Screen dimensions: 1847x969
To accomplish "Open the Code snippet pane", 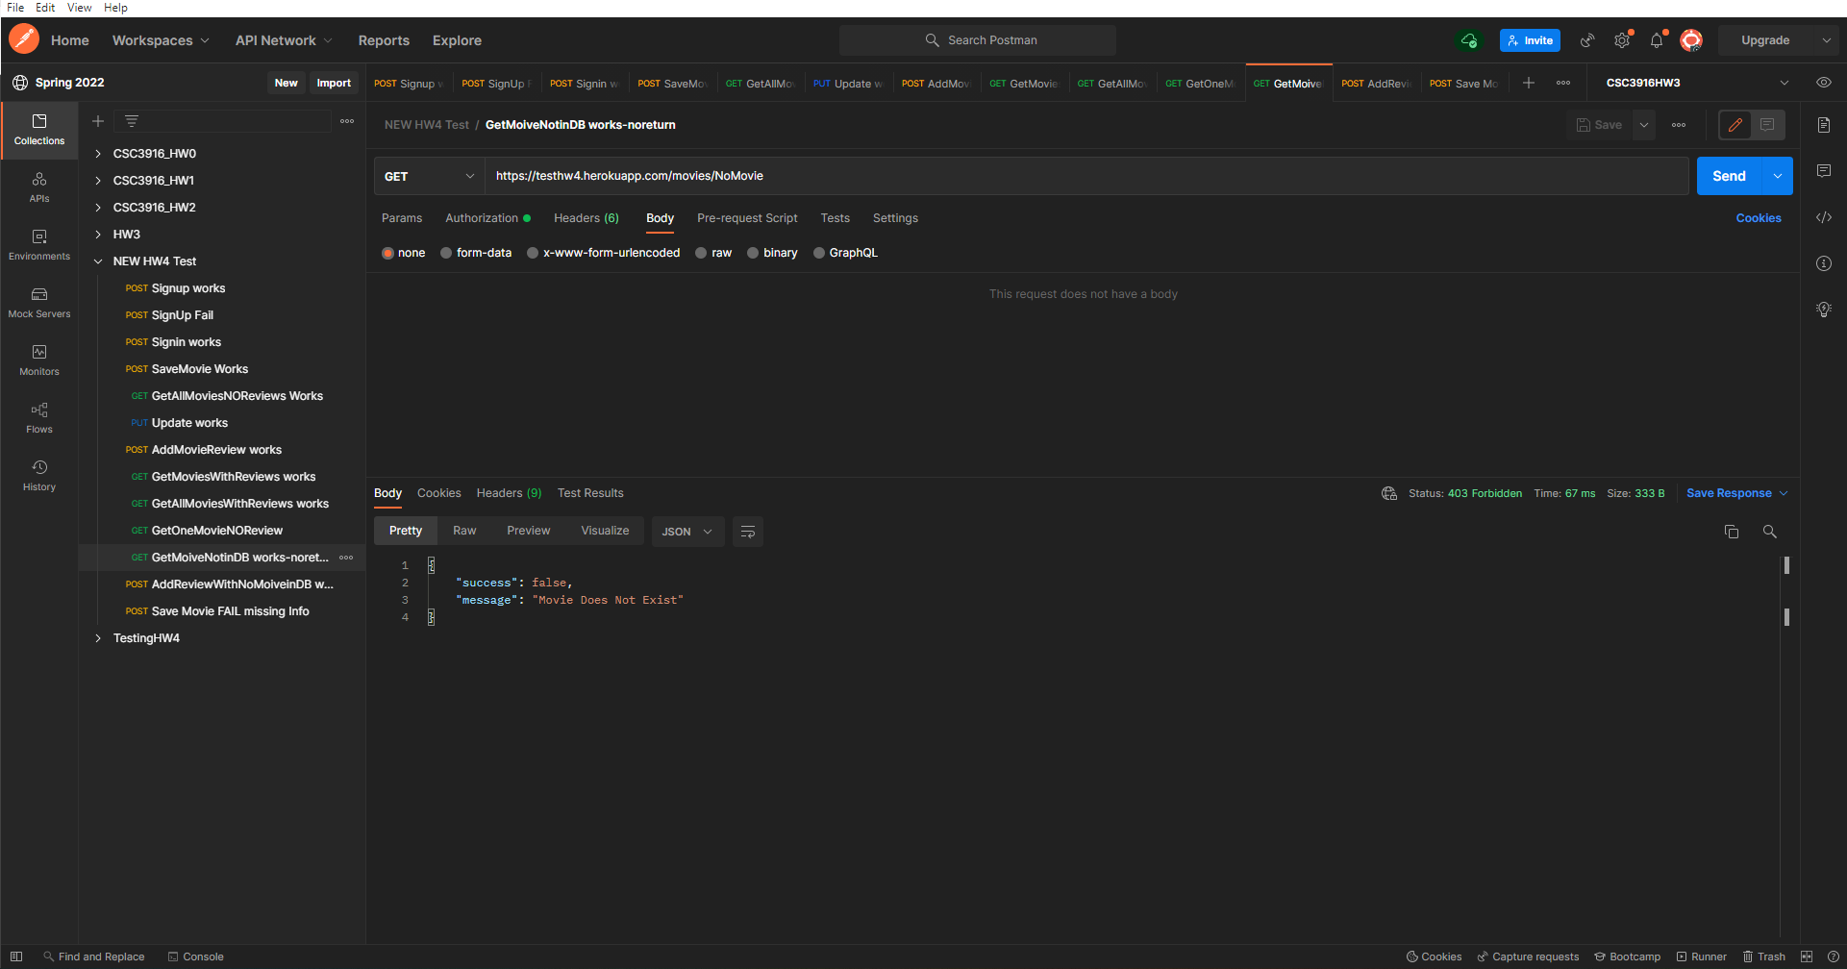I will 1824,217.
